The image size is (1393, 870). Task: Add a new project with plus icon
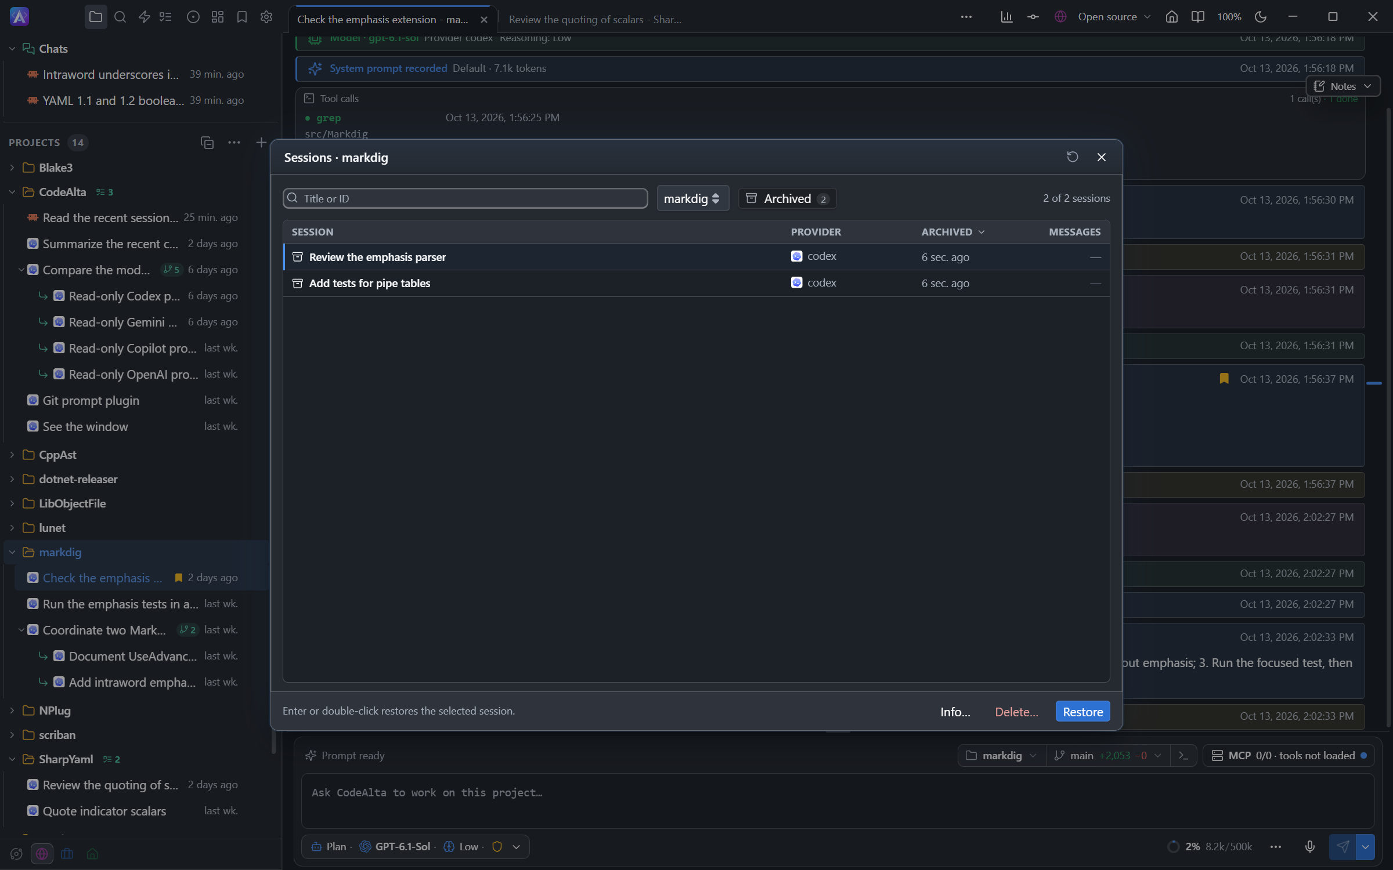[261, 143]
